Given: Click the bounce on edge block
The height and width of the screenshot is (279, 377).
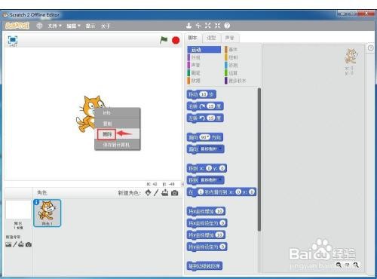Looking at the screenshot, I should coord(204,266).
